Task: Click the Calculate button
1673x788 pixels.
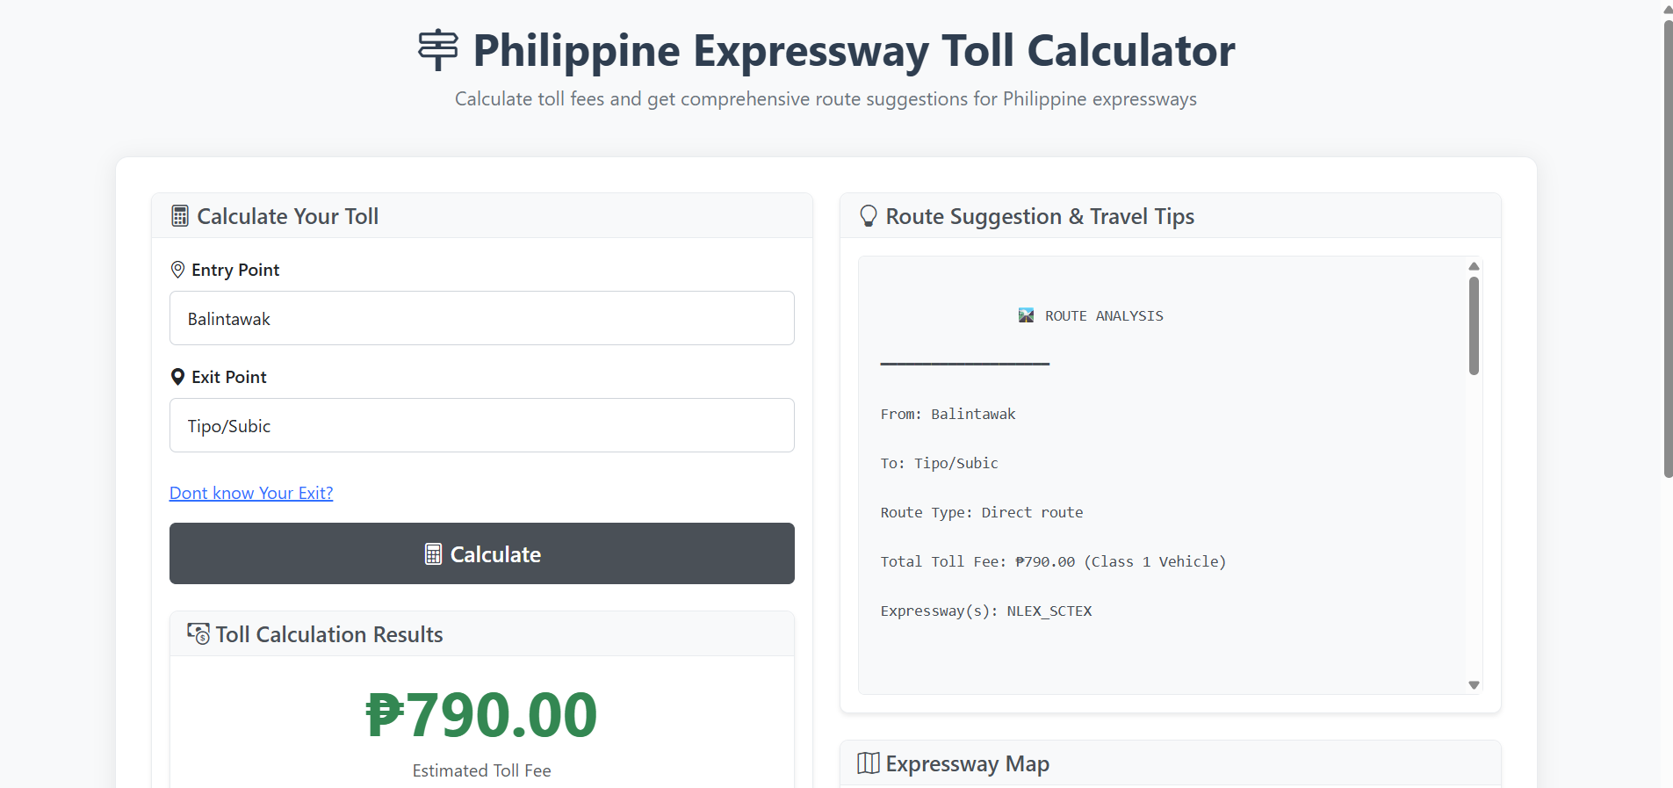Action: 482,553
